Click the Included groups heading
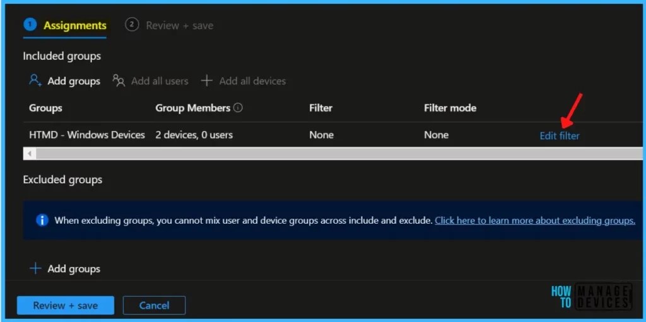This screenshot has width=646, height=322. [x=62, y=56]
